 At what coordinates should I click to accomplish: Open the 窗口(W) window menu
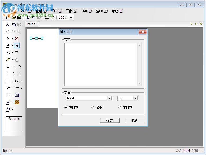click(x=102, y=11)
